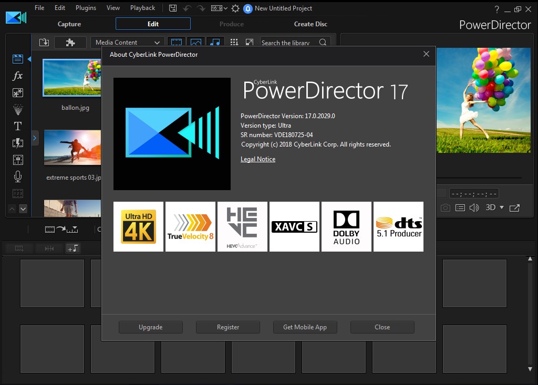
Task: Select the Edit module tab
Action: click(153, 24)
